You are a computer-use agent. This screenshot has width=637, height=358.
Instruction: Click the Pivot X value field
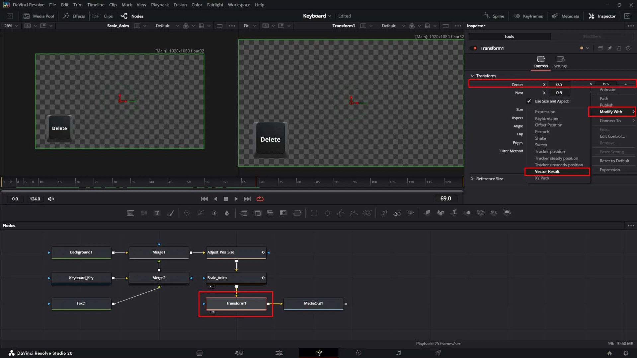point(559,93)
